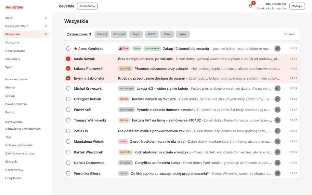Select the Wszystkie folder in sidebar
Screen dimensions: 312x195
pos(26,34)
